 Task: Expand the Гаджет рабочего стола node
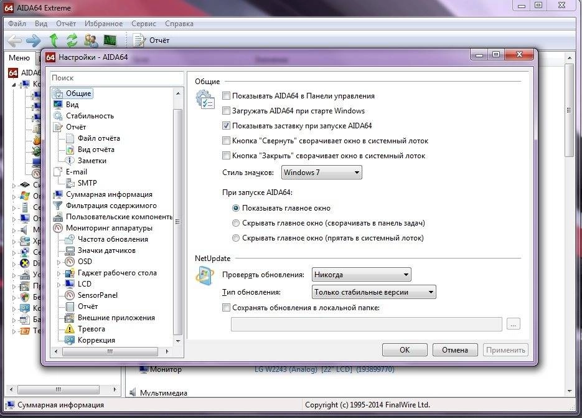59,273
